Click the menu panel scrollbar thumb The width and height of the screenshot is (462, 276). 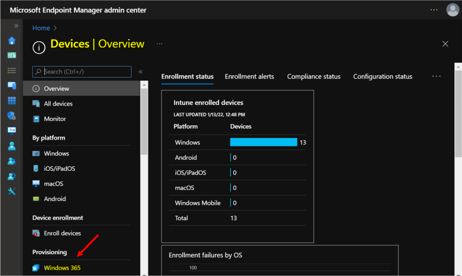pos(144,122)
